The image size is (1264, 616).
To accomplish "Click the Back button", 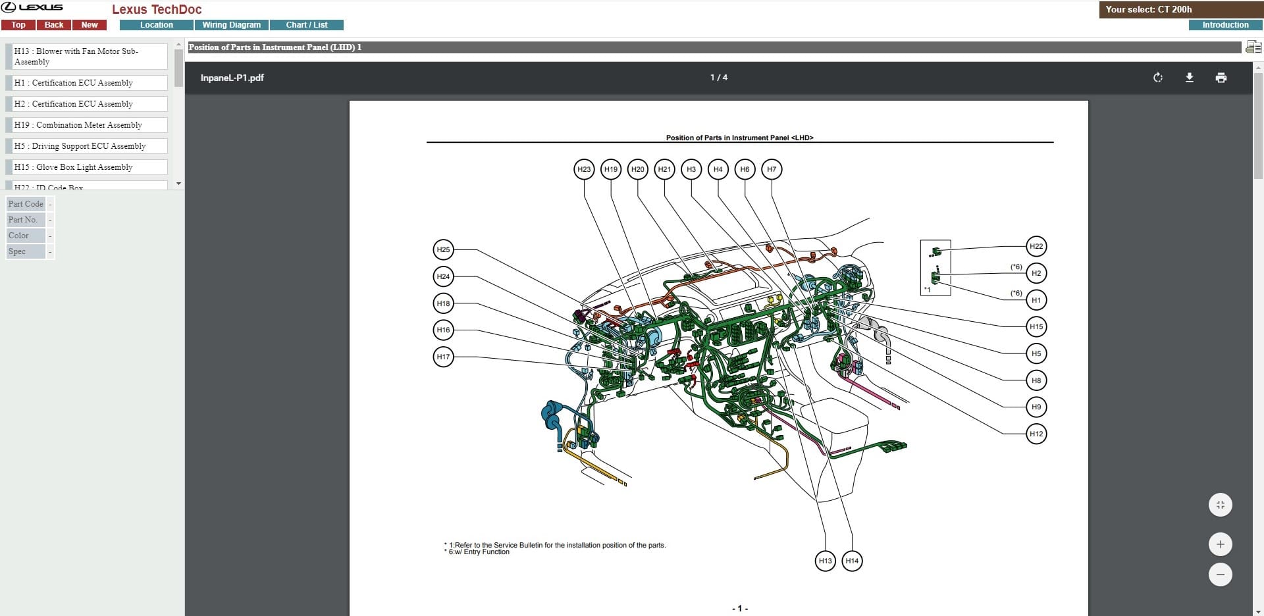I will coord(54,25).
